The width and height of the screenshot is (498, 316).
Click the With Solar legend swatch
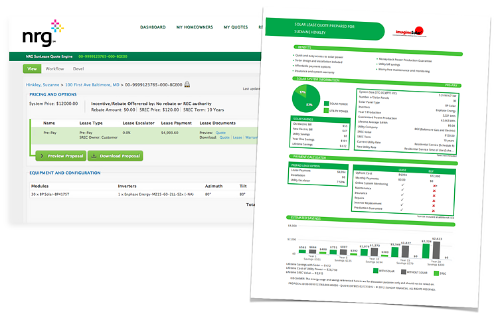pyautogui.click(x=375, y=271)
